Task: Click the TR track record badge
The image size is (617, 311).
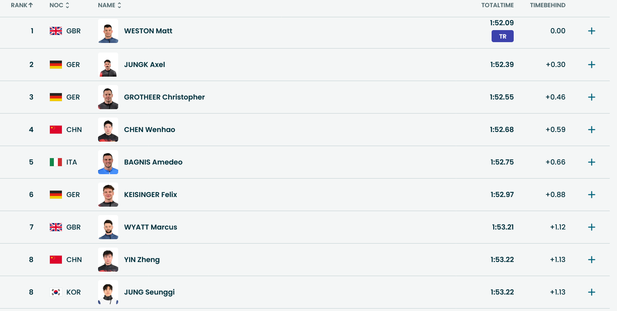Action: (x=502, y=37)
